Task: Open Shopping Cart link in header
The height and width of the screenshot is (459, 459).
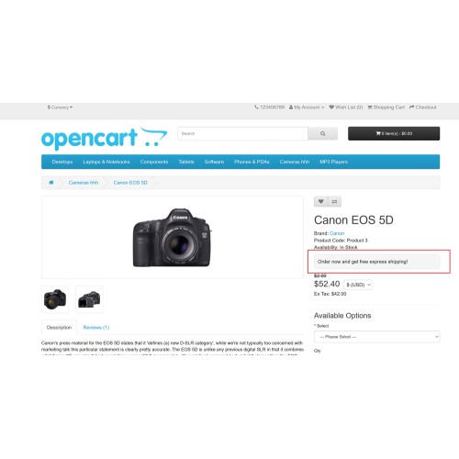Action: tap(386, 107)
